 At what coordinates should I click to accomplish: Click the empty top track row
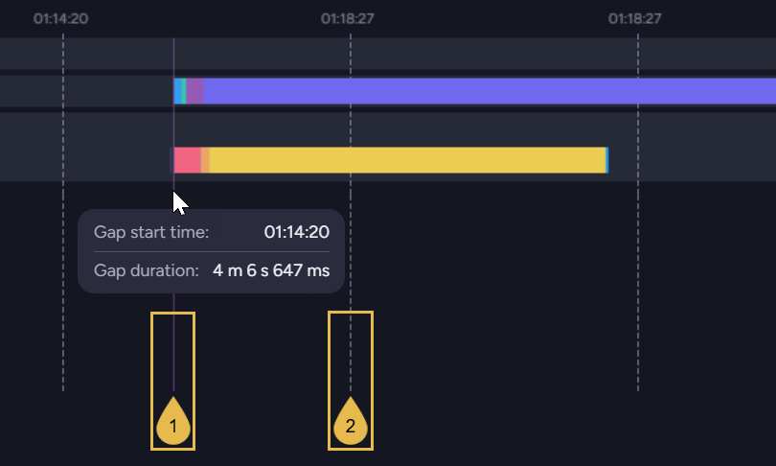(x=388, y=54)
